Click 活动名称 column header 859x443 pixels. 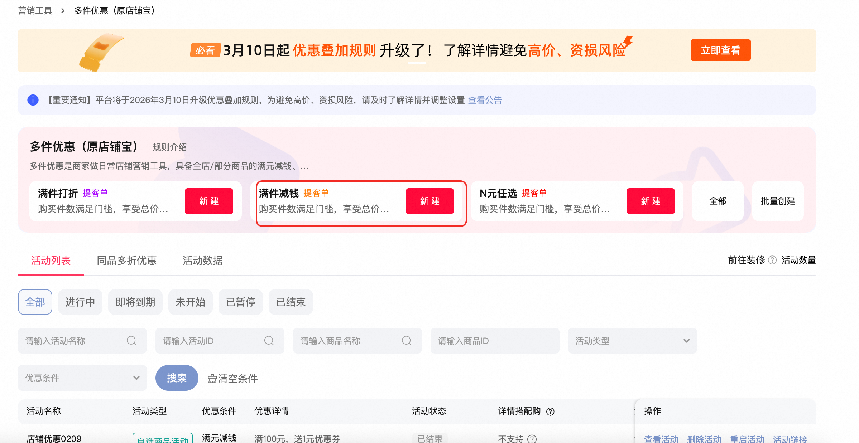[44, 411]
